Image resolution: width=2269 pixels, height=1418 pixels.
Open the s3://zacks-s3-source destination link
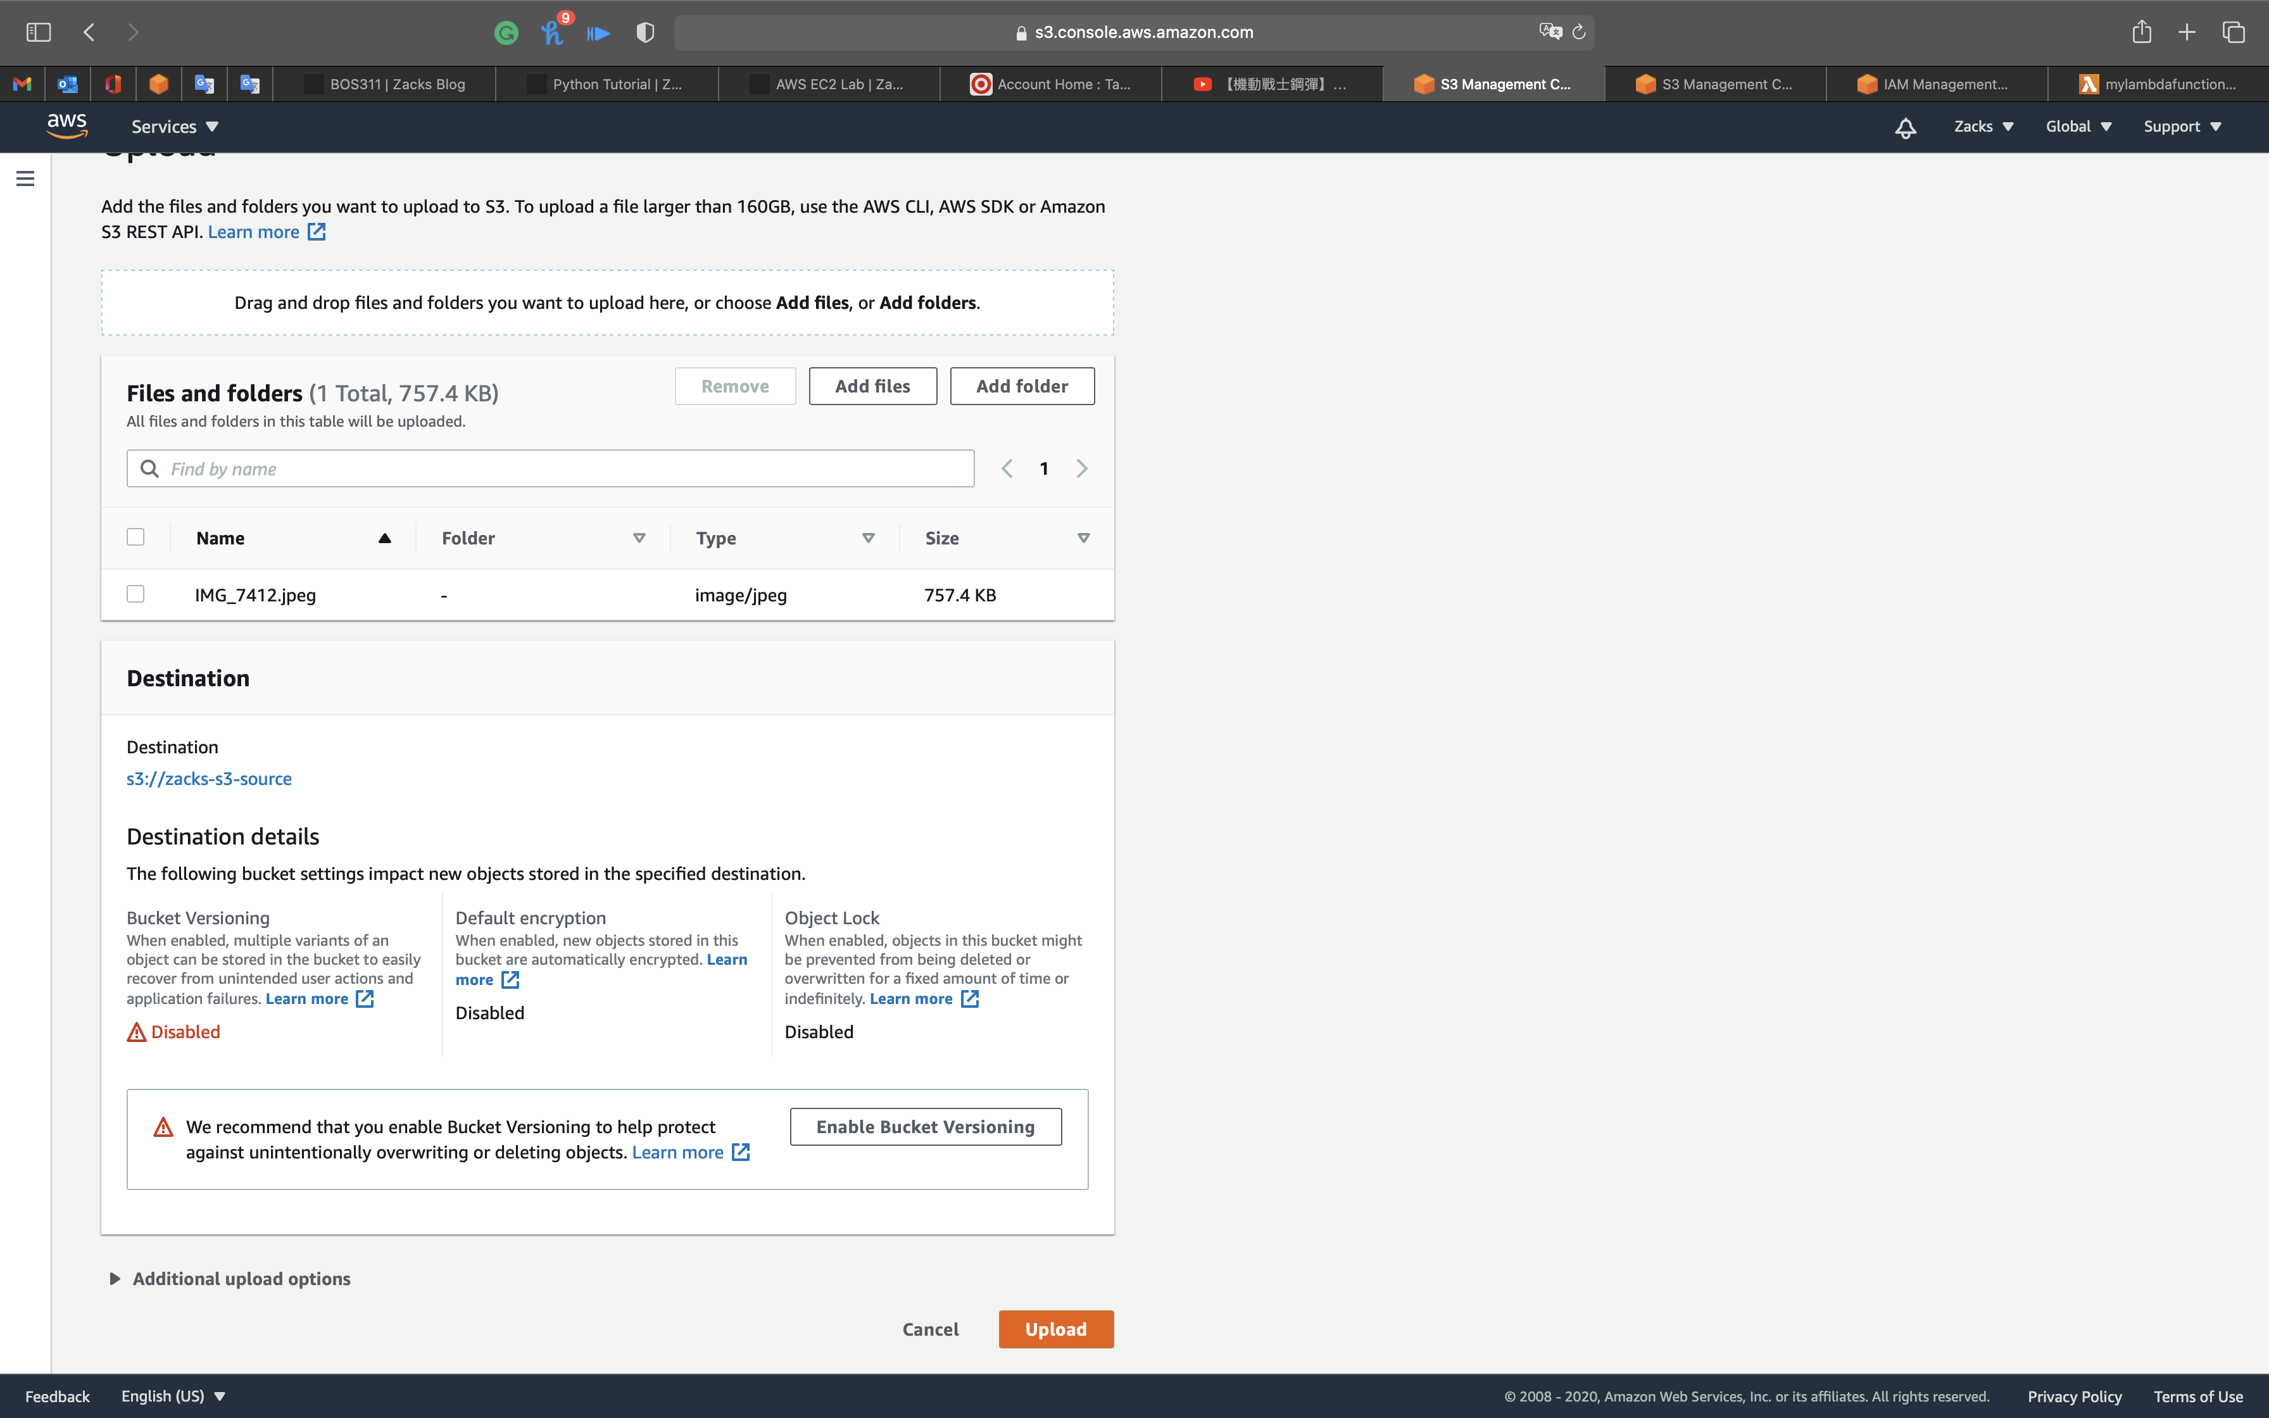tap(209, 779)
